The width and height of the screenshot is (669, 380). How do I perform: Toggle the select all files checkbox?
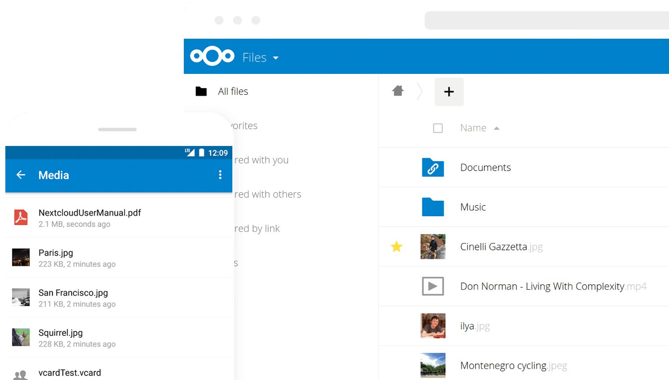pos(438,128)
